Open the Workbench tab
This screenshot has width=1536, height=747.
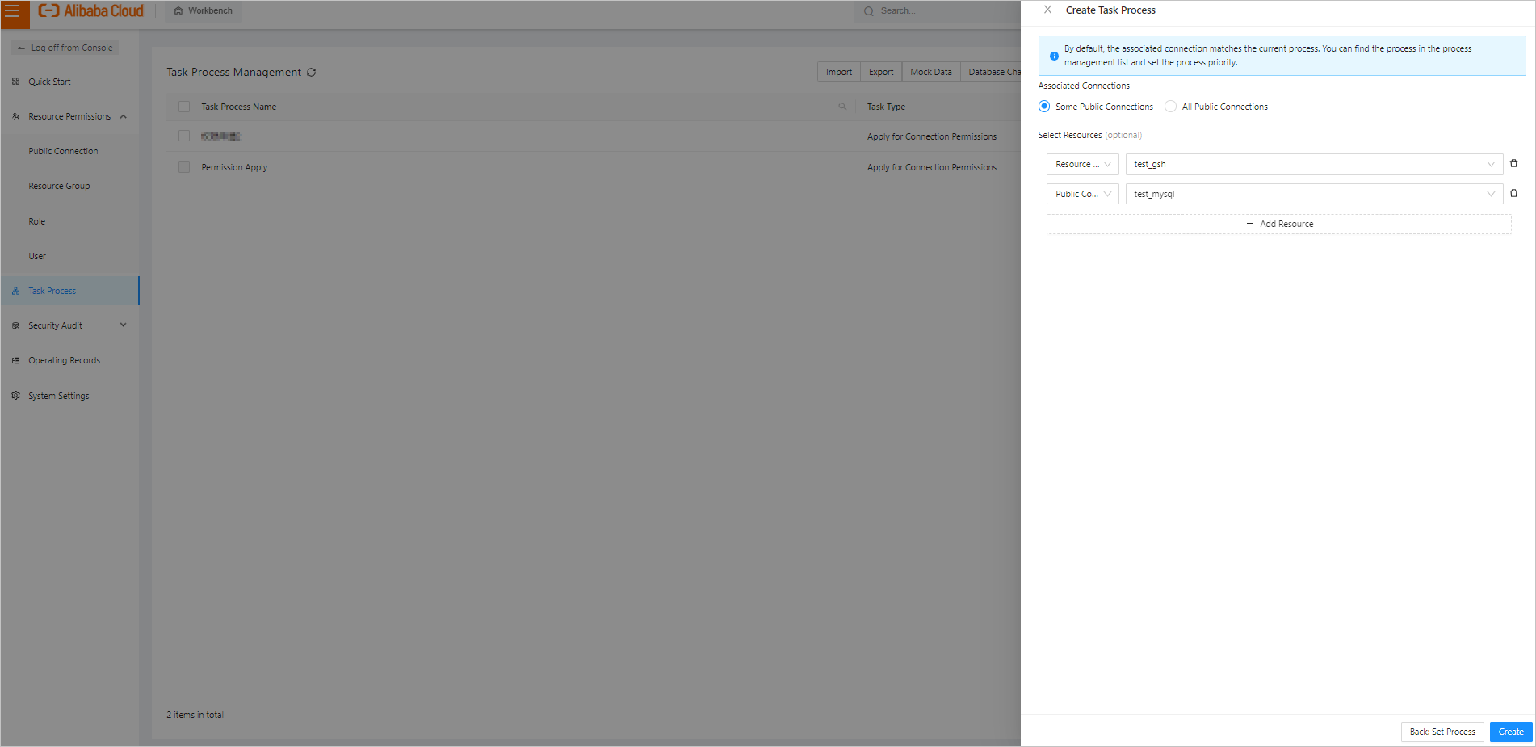[204, 10]
